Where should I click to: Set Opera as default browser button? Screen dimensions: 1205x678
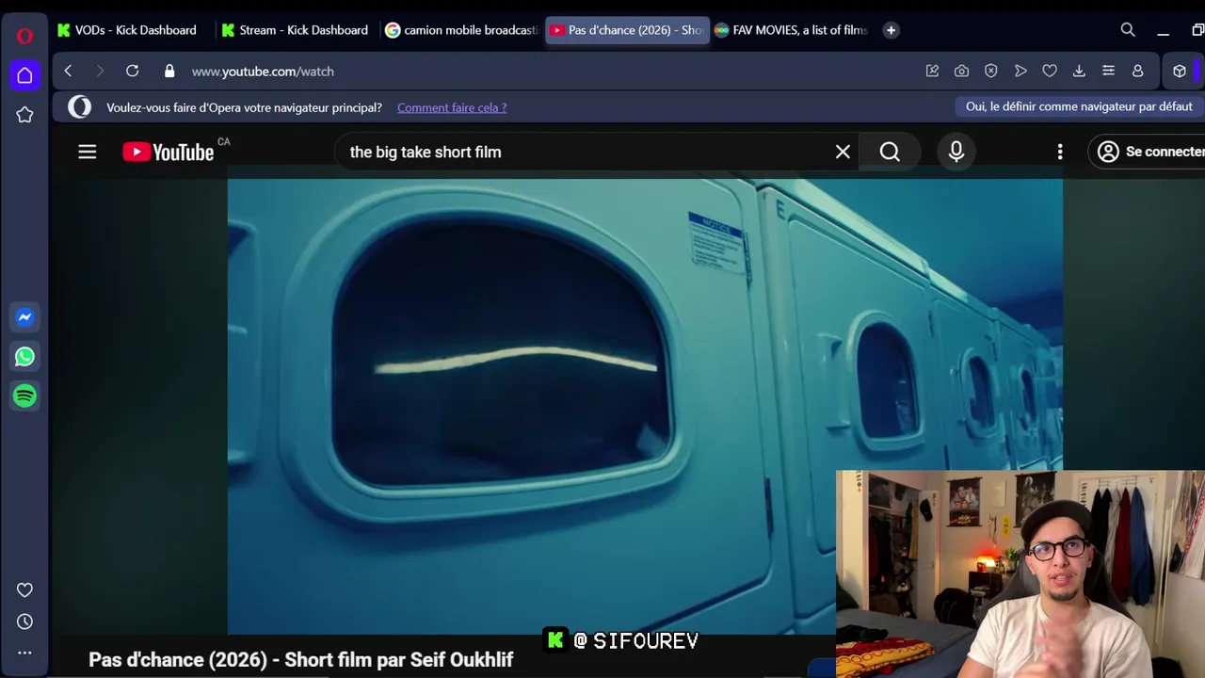(1079, 106)
